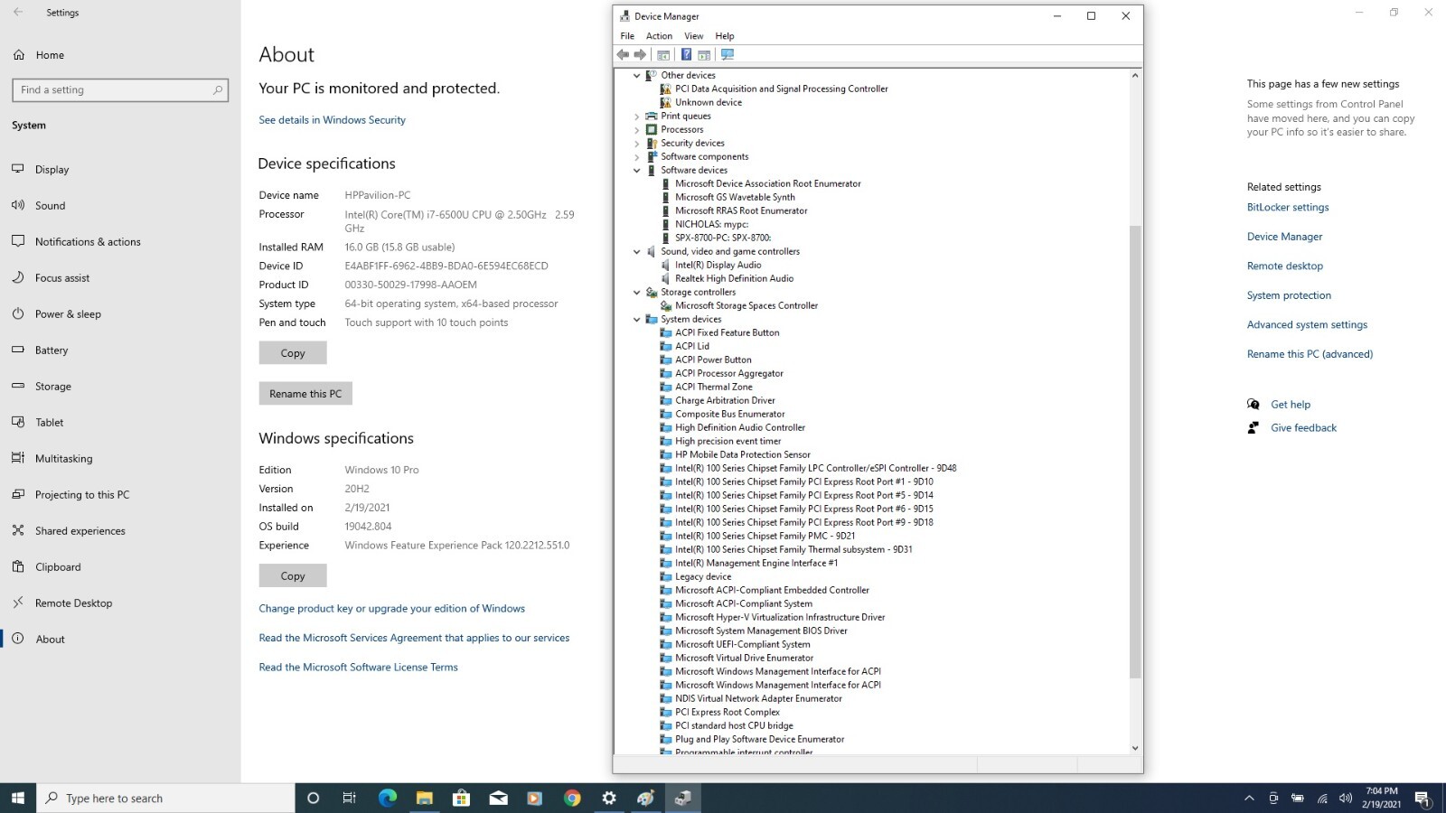
Task: Click the Show/Hide Console Tree toolbar icon
Action: click(663, 54)
